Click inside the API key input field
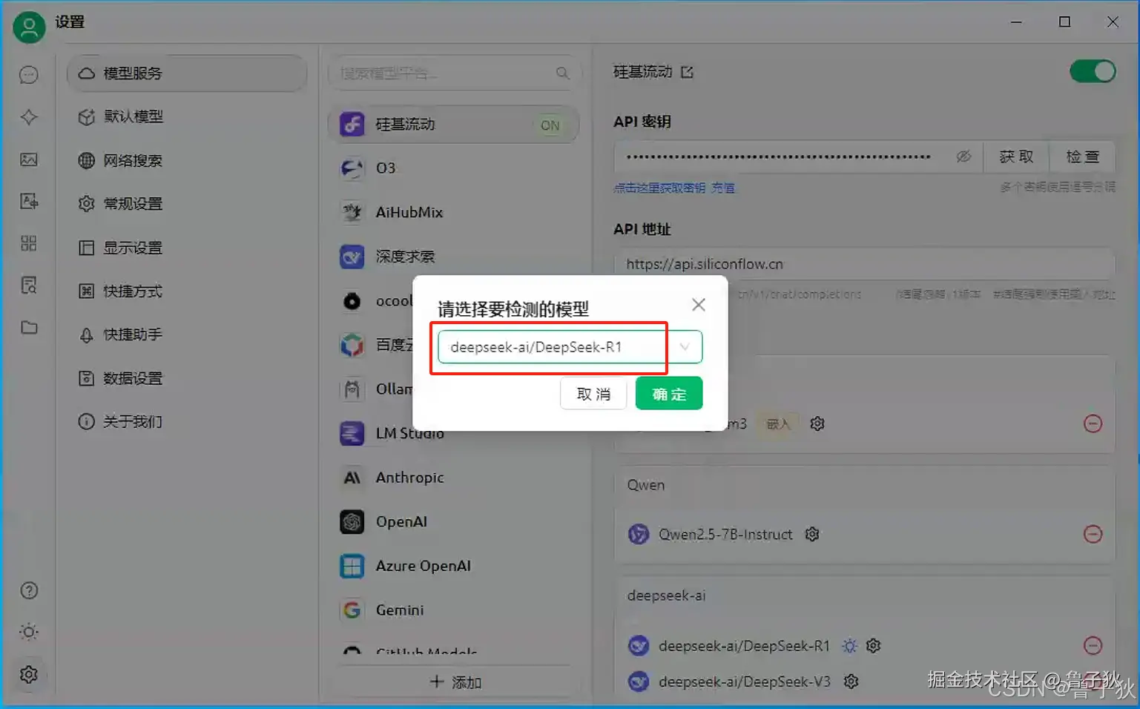The image size is (1140, 709). (779, 156)
